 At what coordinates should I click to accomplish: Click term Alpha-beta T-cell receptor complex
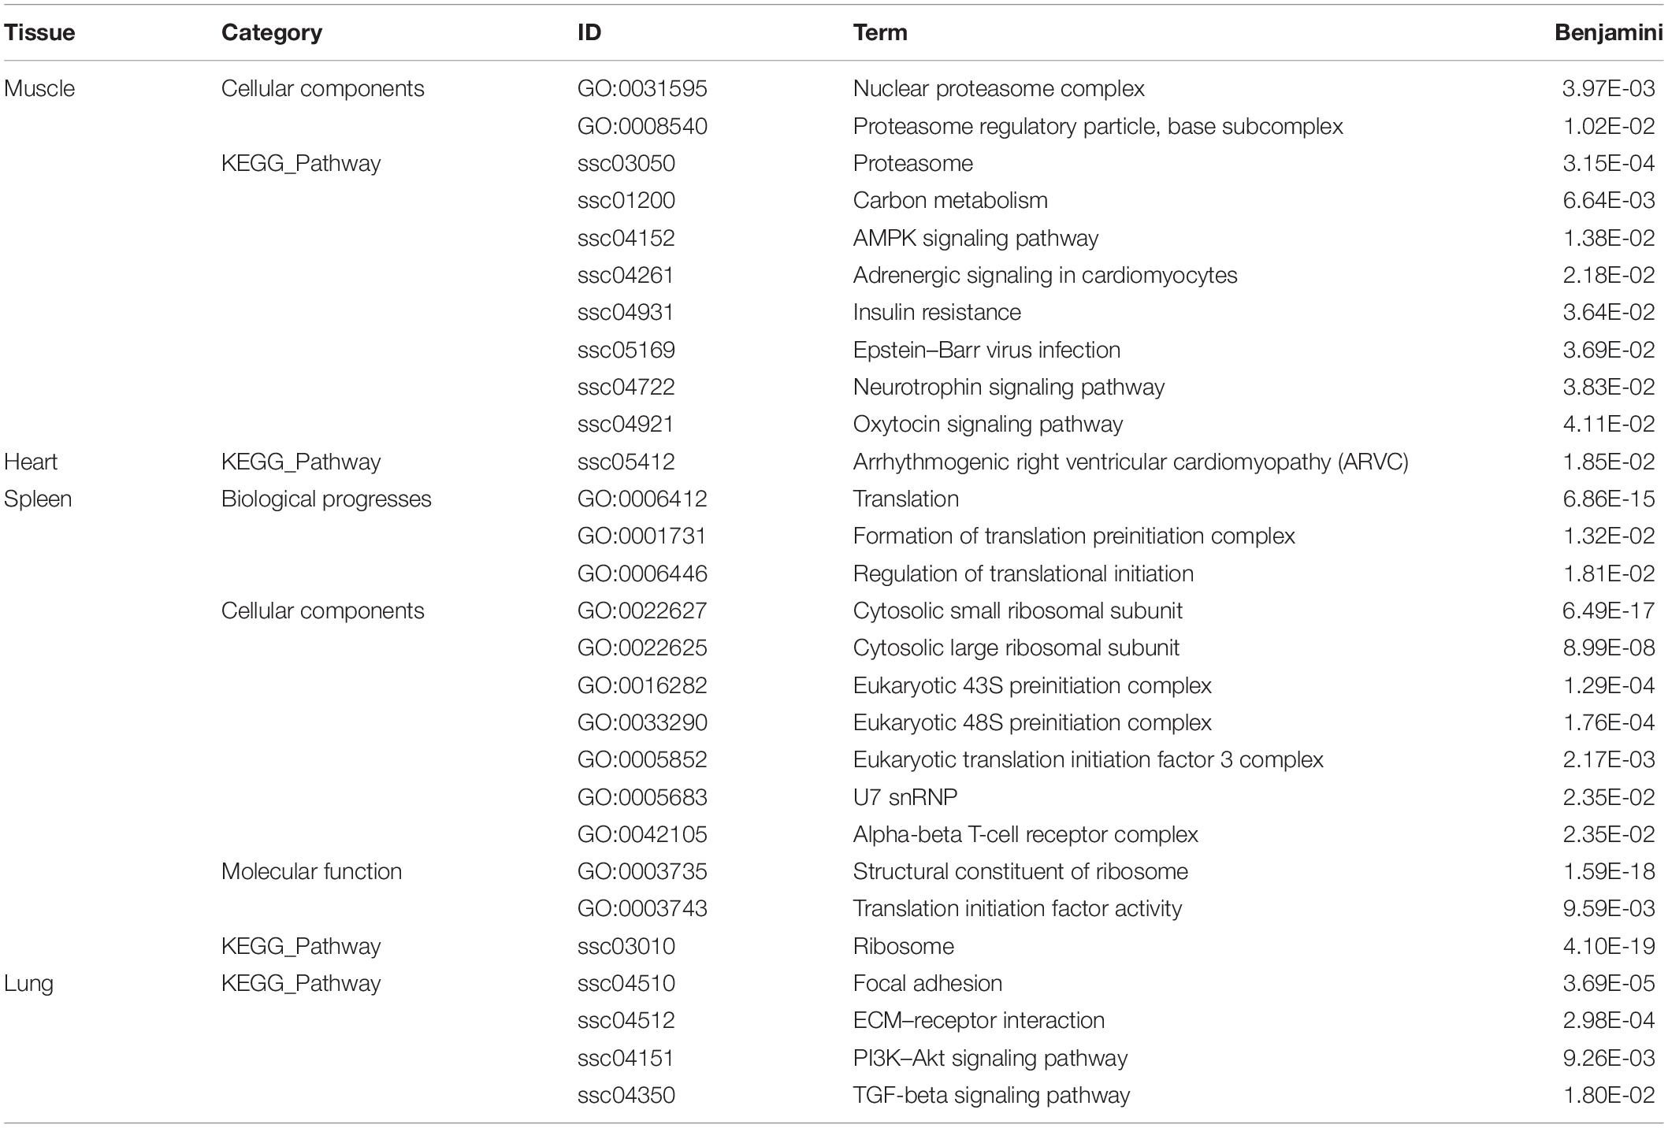1026,834
